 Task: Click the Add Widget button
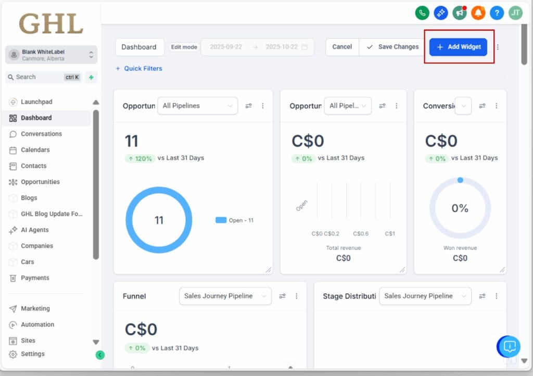click(458, 47)
